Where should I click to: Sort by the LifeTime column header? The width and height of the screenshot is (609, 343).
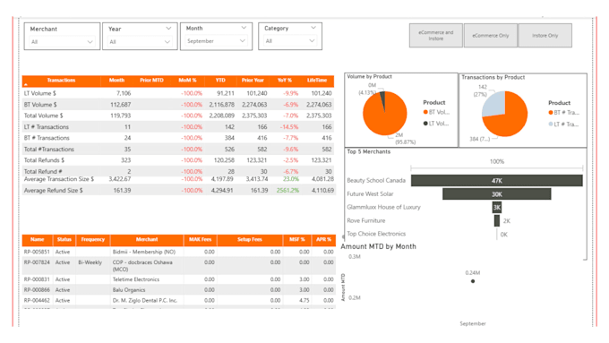[x=317, y=81]
